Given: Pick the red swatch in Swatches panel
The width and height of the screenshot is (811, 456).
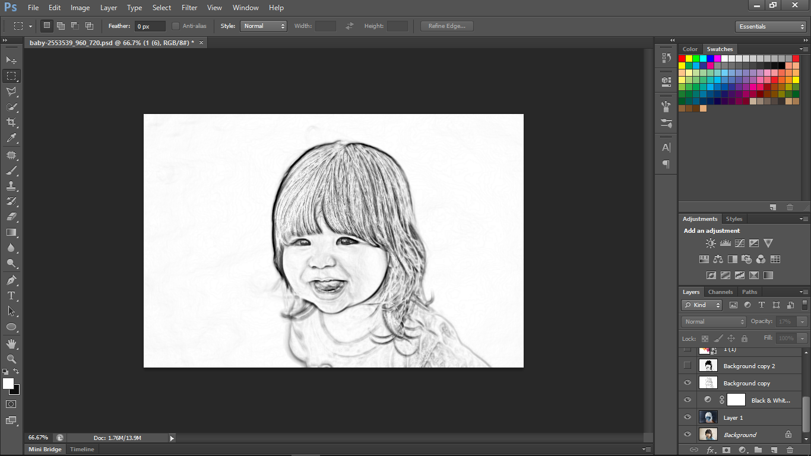Looking at the screenshot, I should coord(682,58).
